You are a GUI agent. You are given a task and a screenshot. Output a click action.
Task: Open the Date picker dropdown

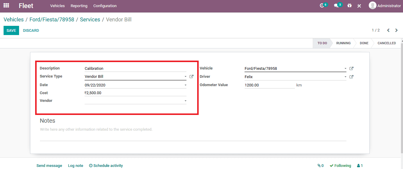coord(185,85)
